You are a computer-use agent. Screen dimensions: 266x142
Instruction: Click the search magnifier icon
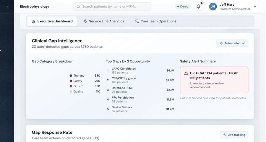(x=78, y=6)
